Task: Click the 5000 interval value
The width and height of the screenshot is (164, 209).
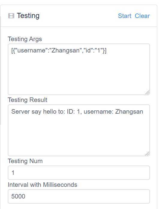Action: 18,196
